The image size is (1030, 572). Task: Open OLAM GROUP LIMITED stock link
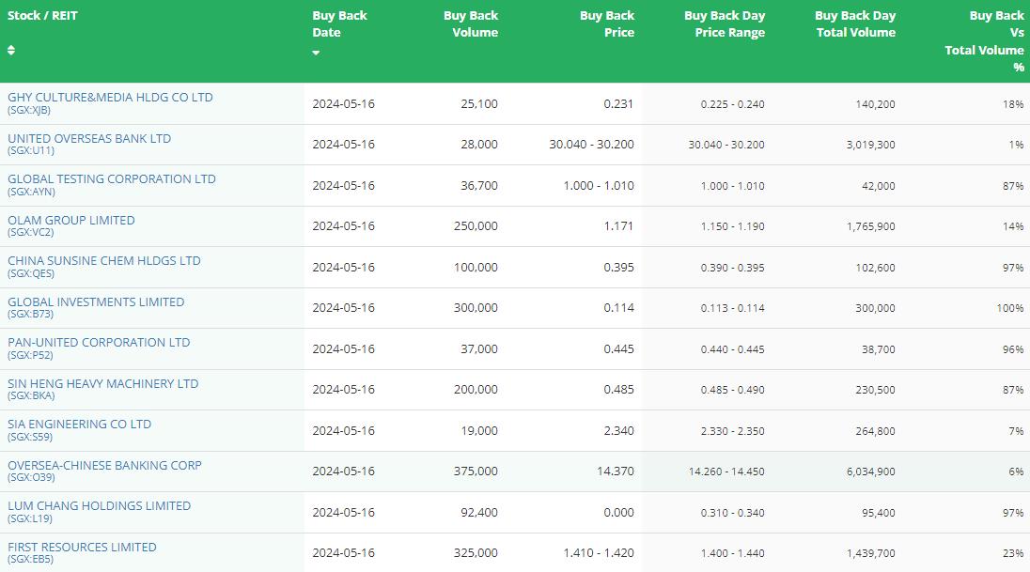tap(70, 220)
